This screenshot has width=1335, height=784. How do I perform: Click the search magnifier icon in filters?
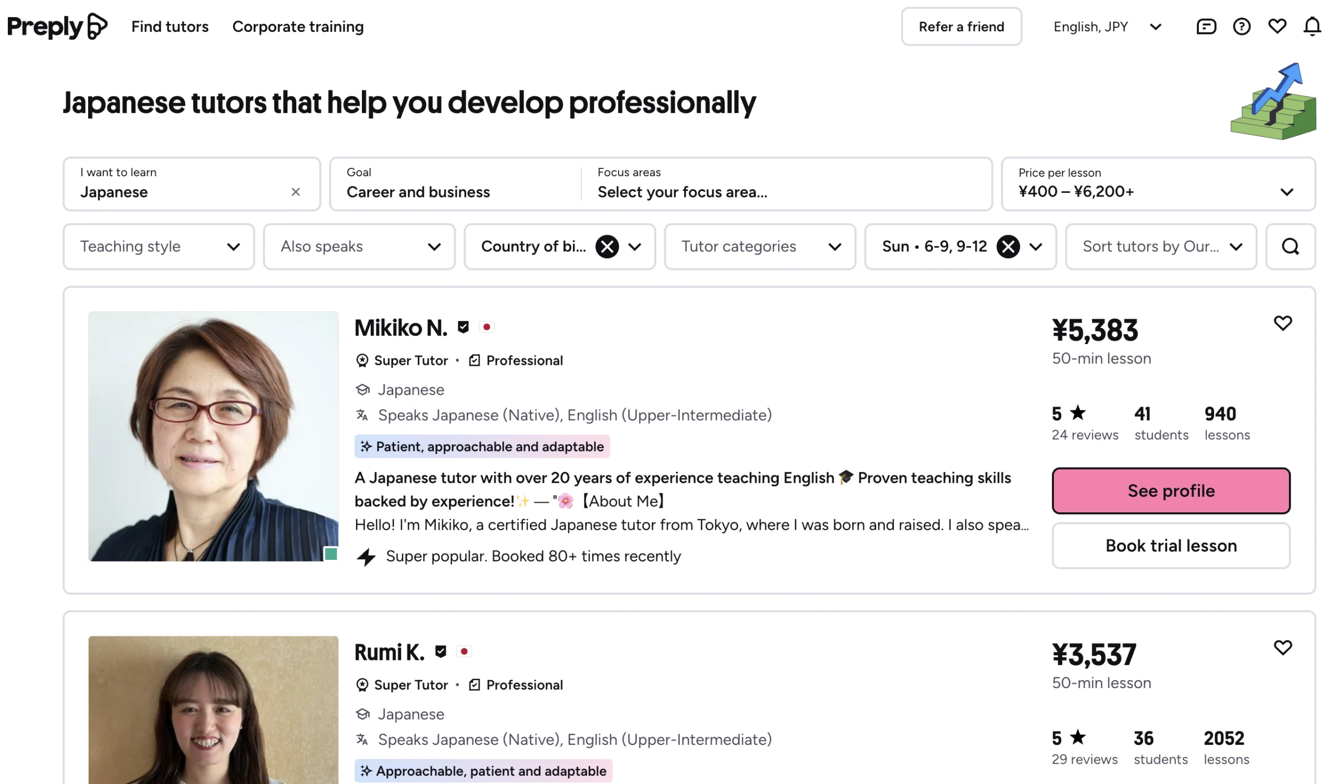pyautogui.click(x=1290, y=247)
